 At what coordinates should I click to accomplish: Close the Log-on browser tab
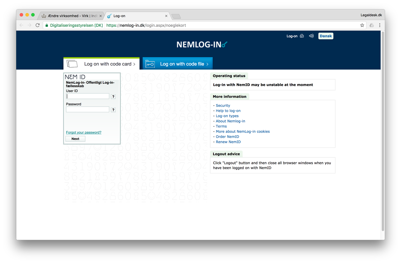166,16
